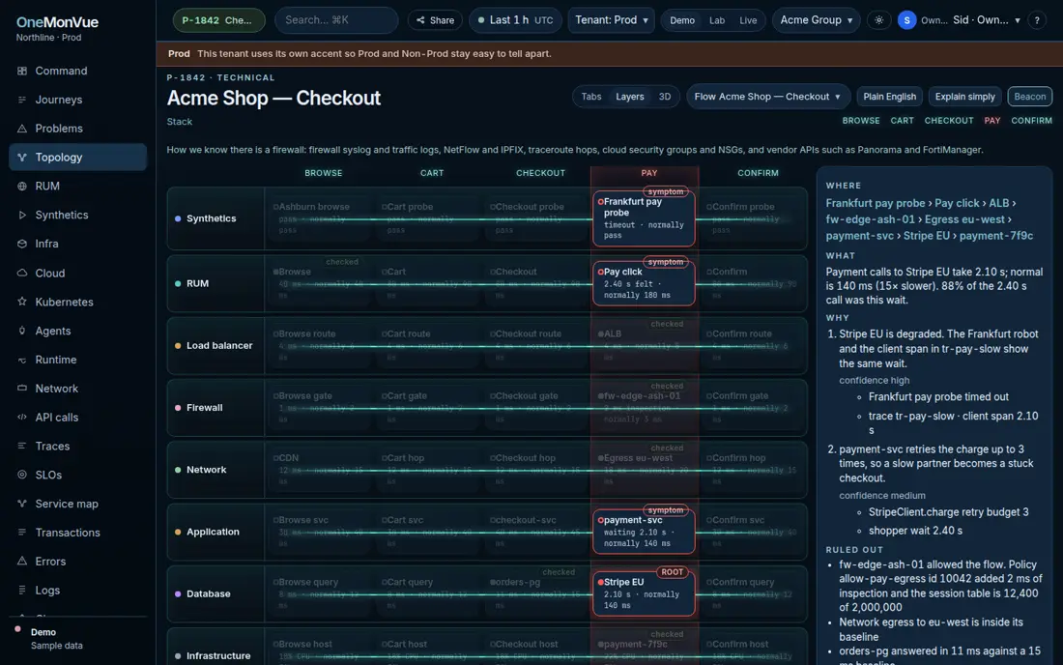Open the Pay click RUM card

(644, 283)
